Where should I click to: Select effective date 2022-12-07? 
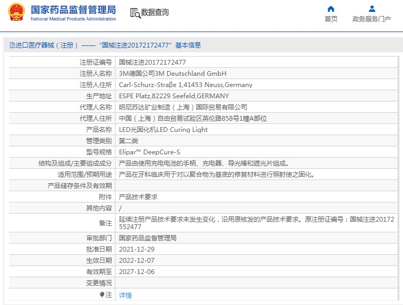click(x=136, y=261)
